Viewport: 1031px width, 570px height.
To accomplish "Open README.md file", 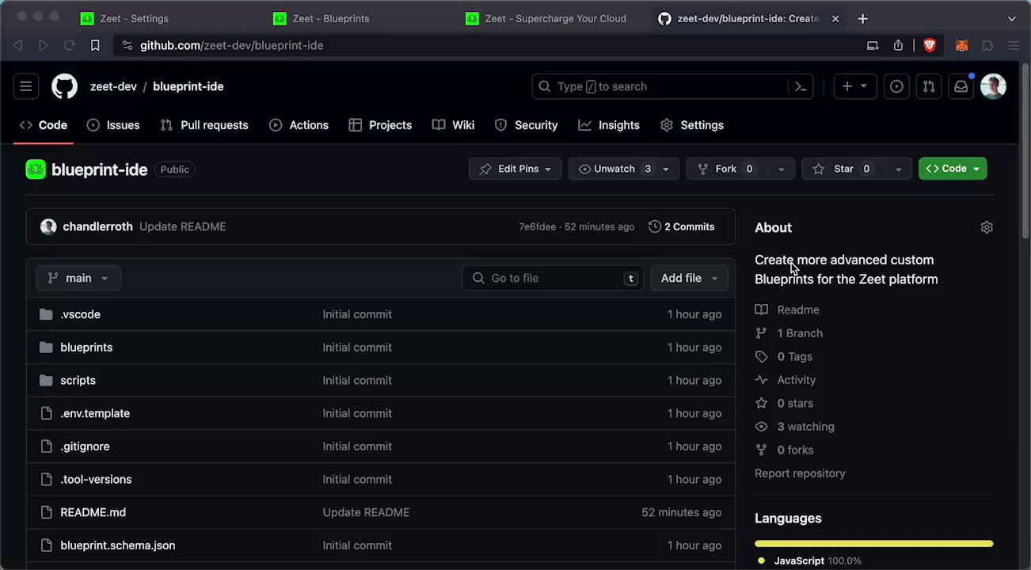I will click(x=93, y=512).
